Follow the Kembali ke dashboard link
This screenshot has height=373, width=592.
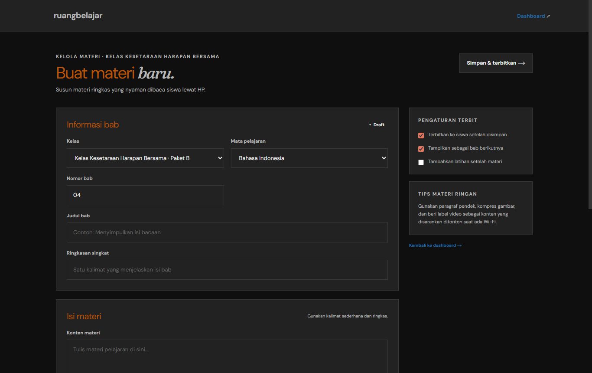(435, 245)
